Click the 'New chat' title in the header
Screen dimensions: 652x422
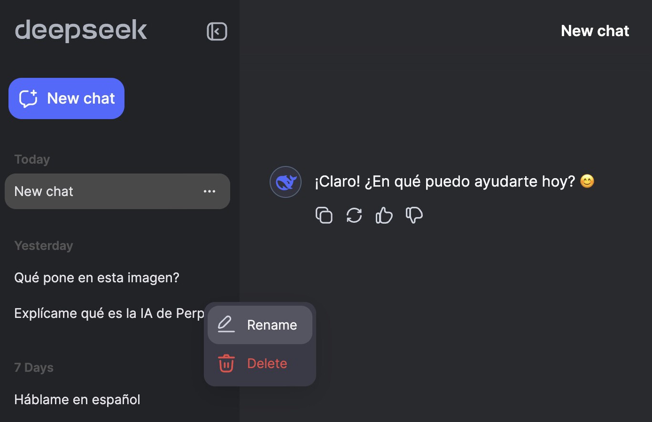595,30
